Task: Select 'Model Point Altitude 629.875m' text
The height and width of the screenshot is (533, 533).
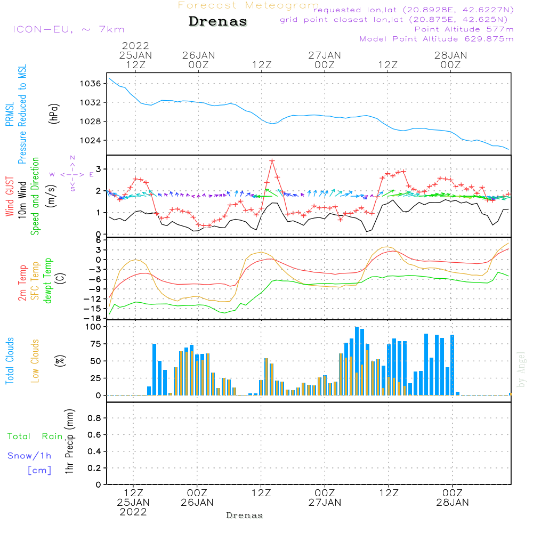Action: click(437, 39)
